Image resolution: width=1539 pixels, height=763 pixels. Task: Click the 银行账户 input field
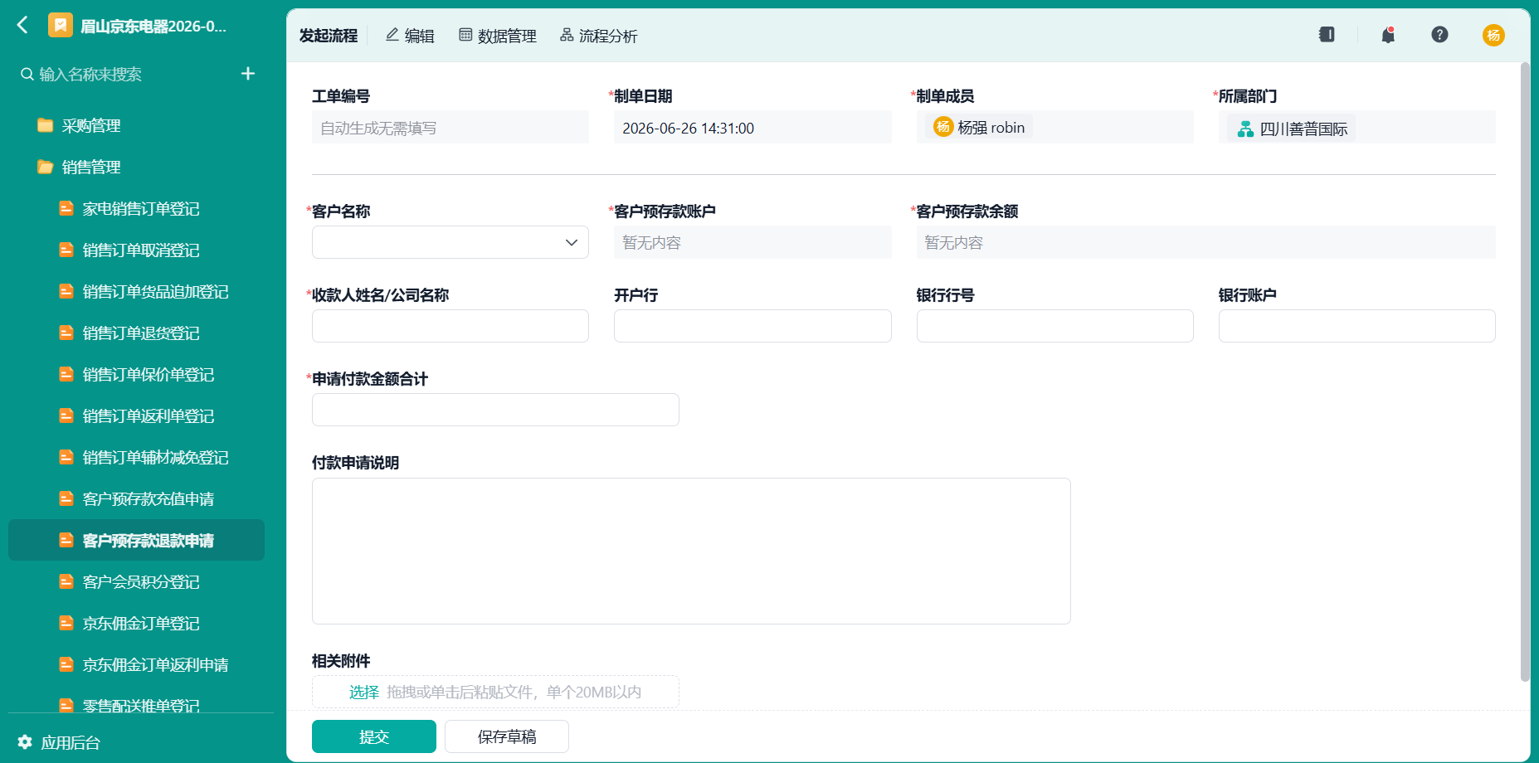(x=1356, y=326)
